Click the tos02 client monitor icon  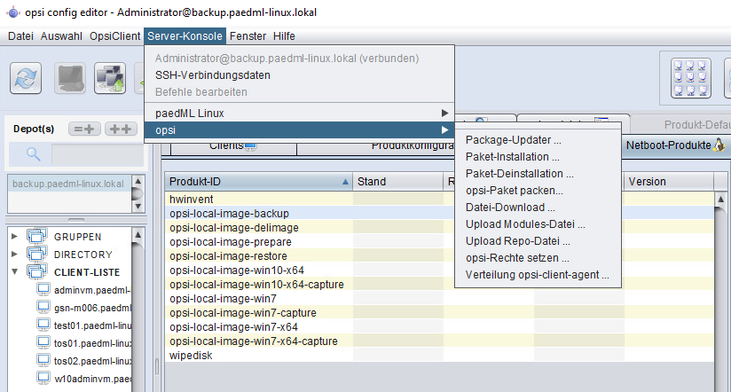click(x=43, y=360)
